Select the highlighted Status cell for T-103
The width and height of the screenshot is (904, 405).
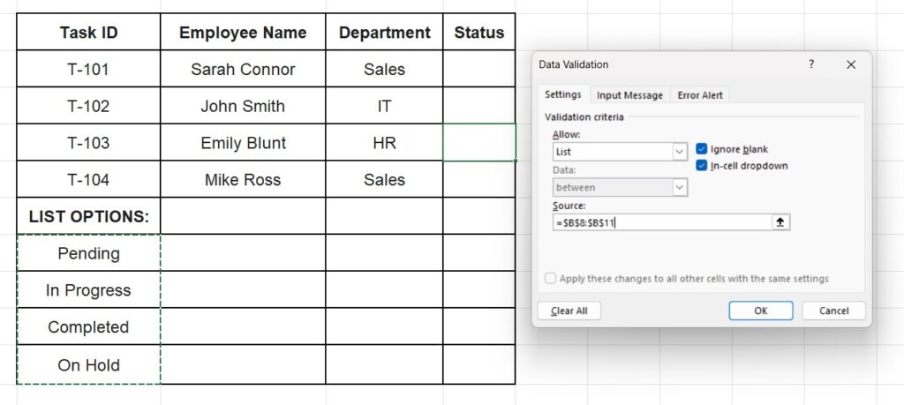pyautogui.click(x=479, y=143)
